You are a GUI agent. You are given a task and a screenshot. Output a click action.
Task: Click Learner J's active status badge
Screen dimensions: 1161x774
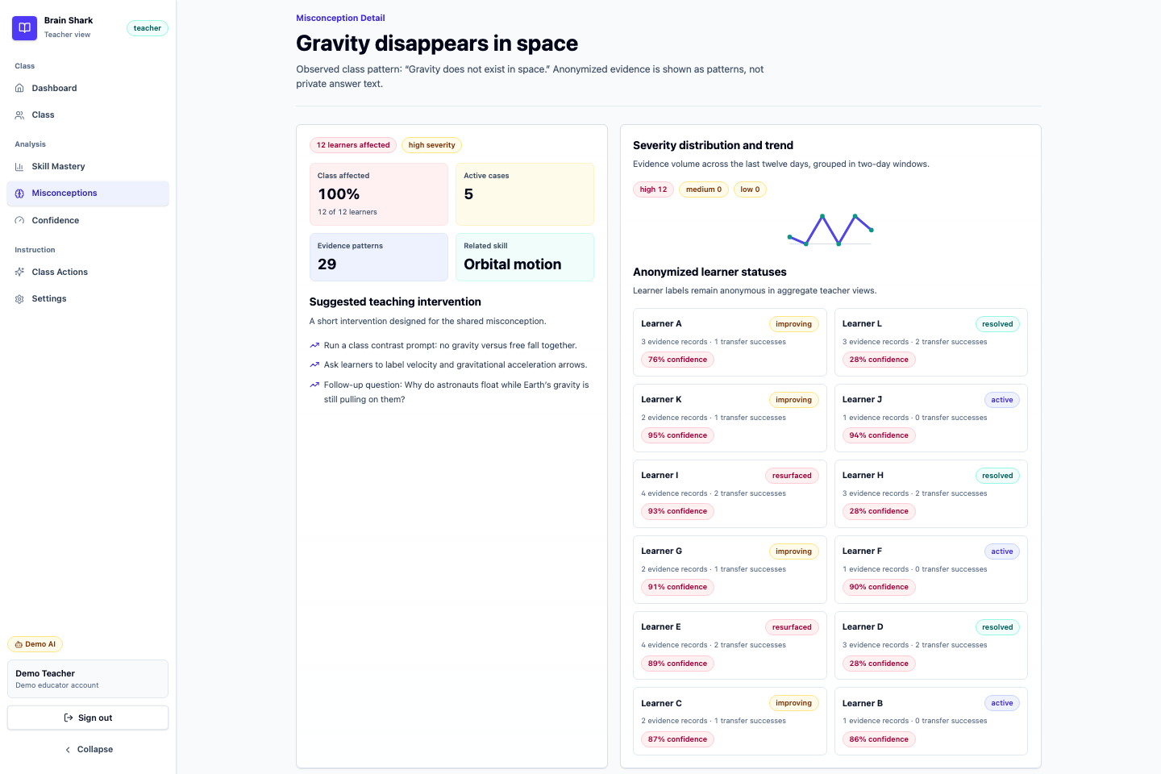click(1002, 400)
